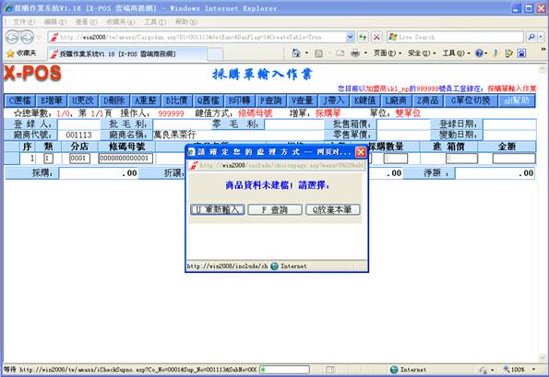Click the 條碼母號 barcode input field
Screen dimensions: 549x377
tap(125, 159)
